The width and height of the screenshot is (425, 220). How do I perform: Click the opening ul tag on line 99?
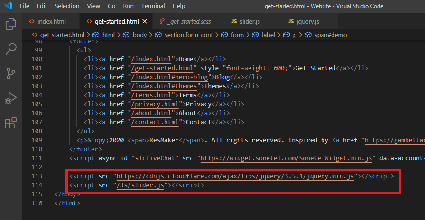(84, 50)
